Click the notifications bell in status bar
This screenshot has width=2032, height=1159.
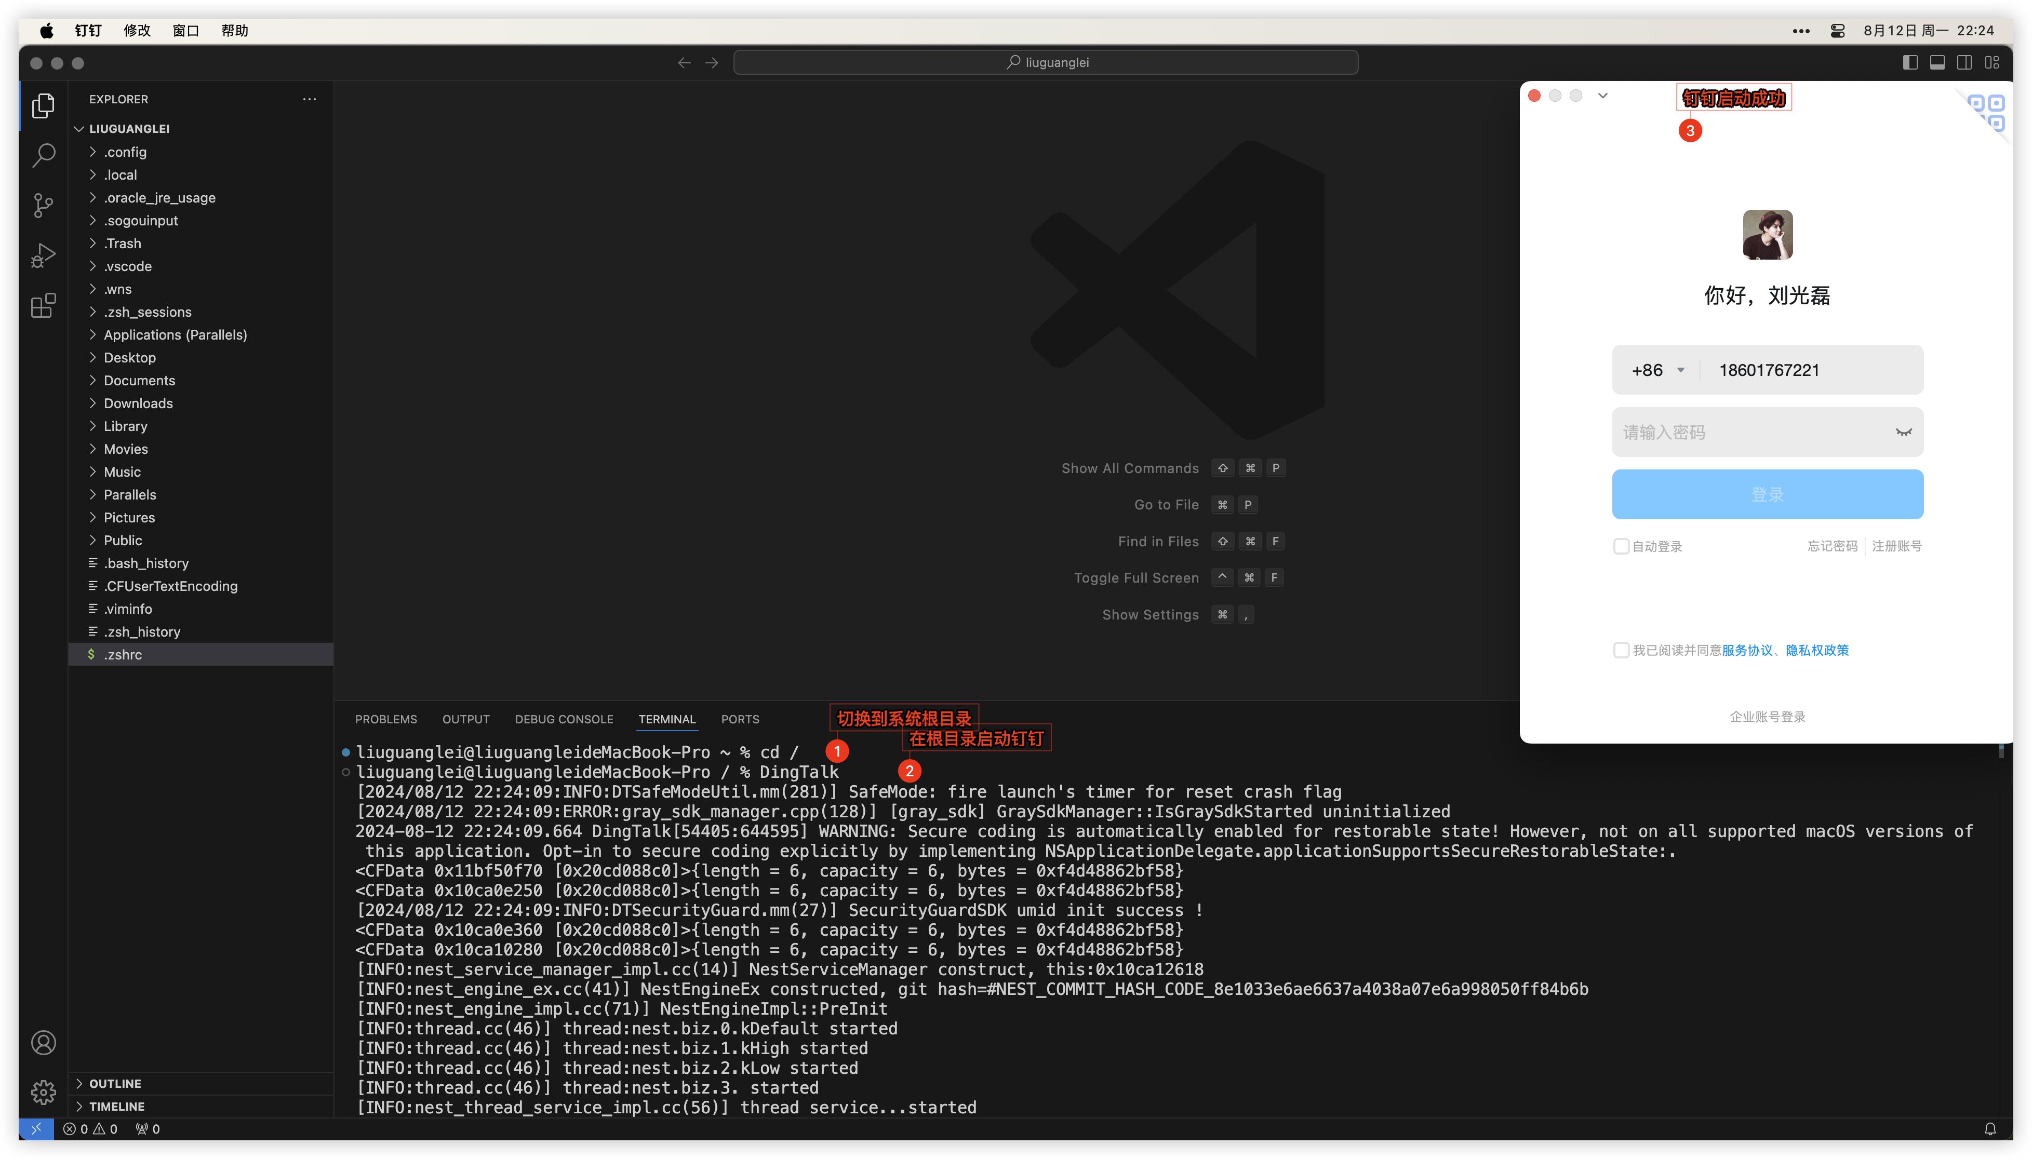point(1990,1129)
